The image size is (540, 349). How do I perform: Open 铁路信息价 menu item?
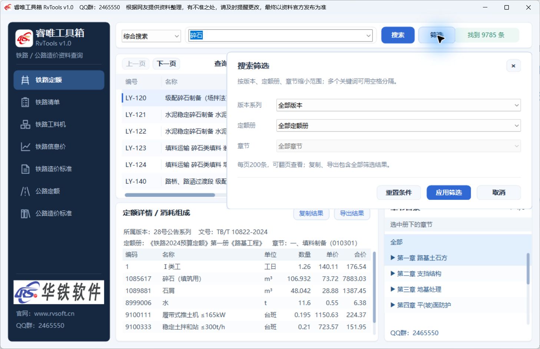(59, 147)
